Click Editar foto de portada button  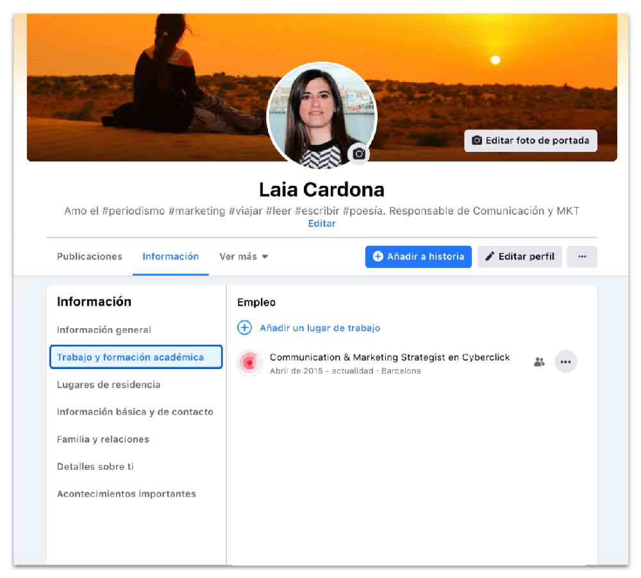[x=530, y=140]
